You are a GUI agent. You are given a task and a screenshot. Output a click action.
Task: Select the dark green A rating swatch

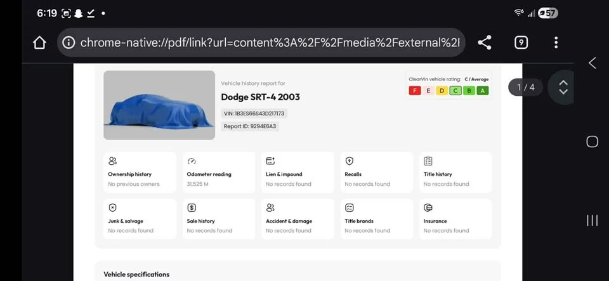[483, 91]
